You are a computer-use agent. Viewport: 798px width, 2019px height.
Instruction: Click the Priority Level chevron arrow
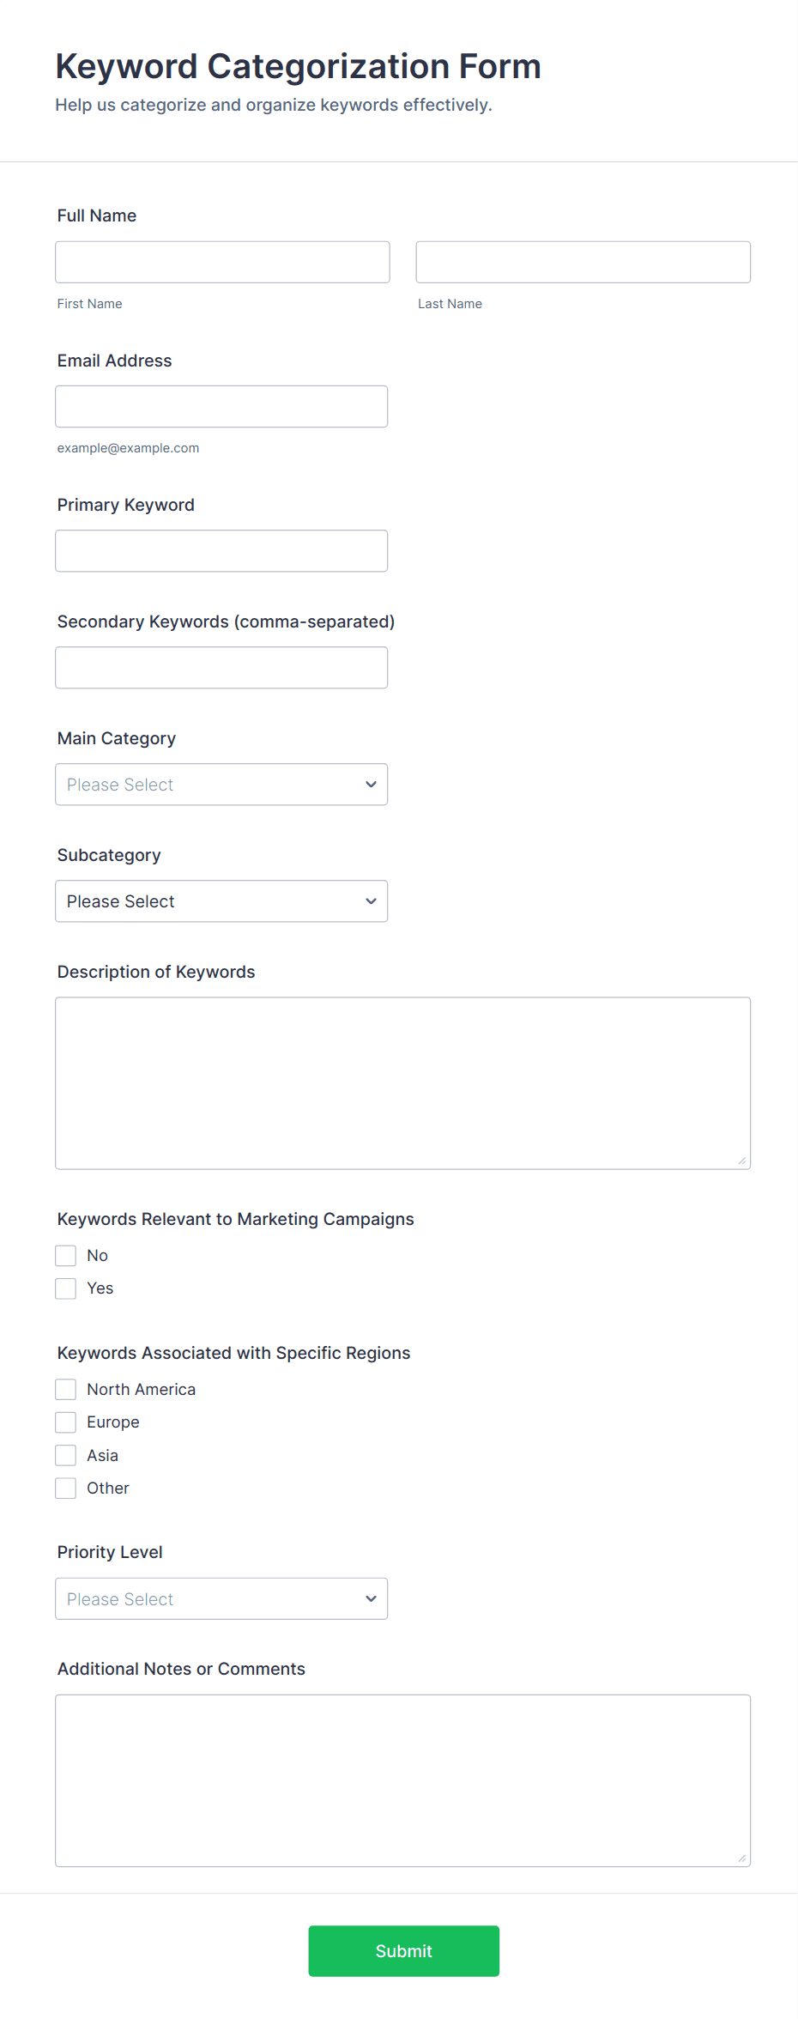tap(371, 1598)
